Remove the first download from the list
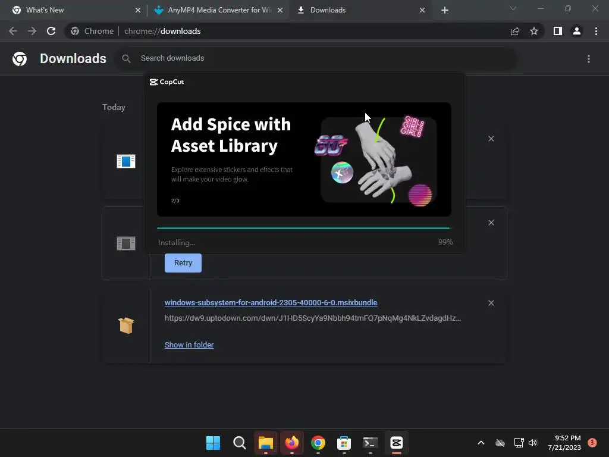Image resolution: width=609 pixels, height=457 pixels. click(x=491, y=139)
